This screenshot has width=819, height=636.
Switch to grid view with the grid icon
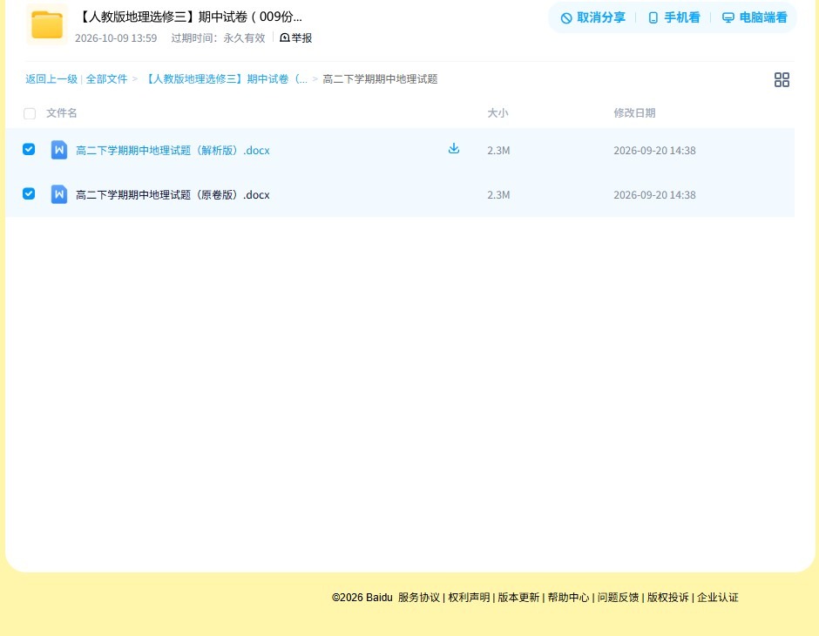[x=782, y=79]
